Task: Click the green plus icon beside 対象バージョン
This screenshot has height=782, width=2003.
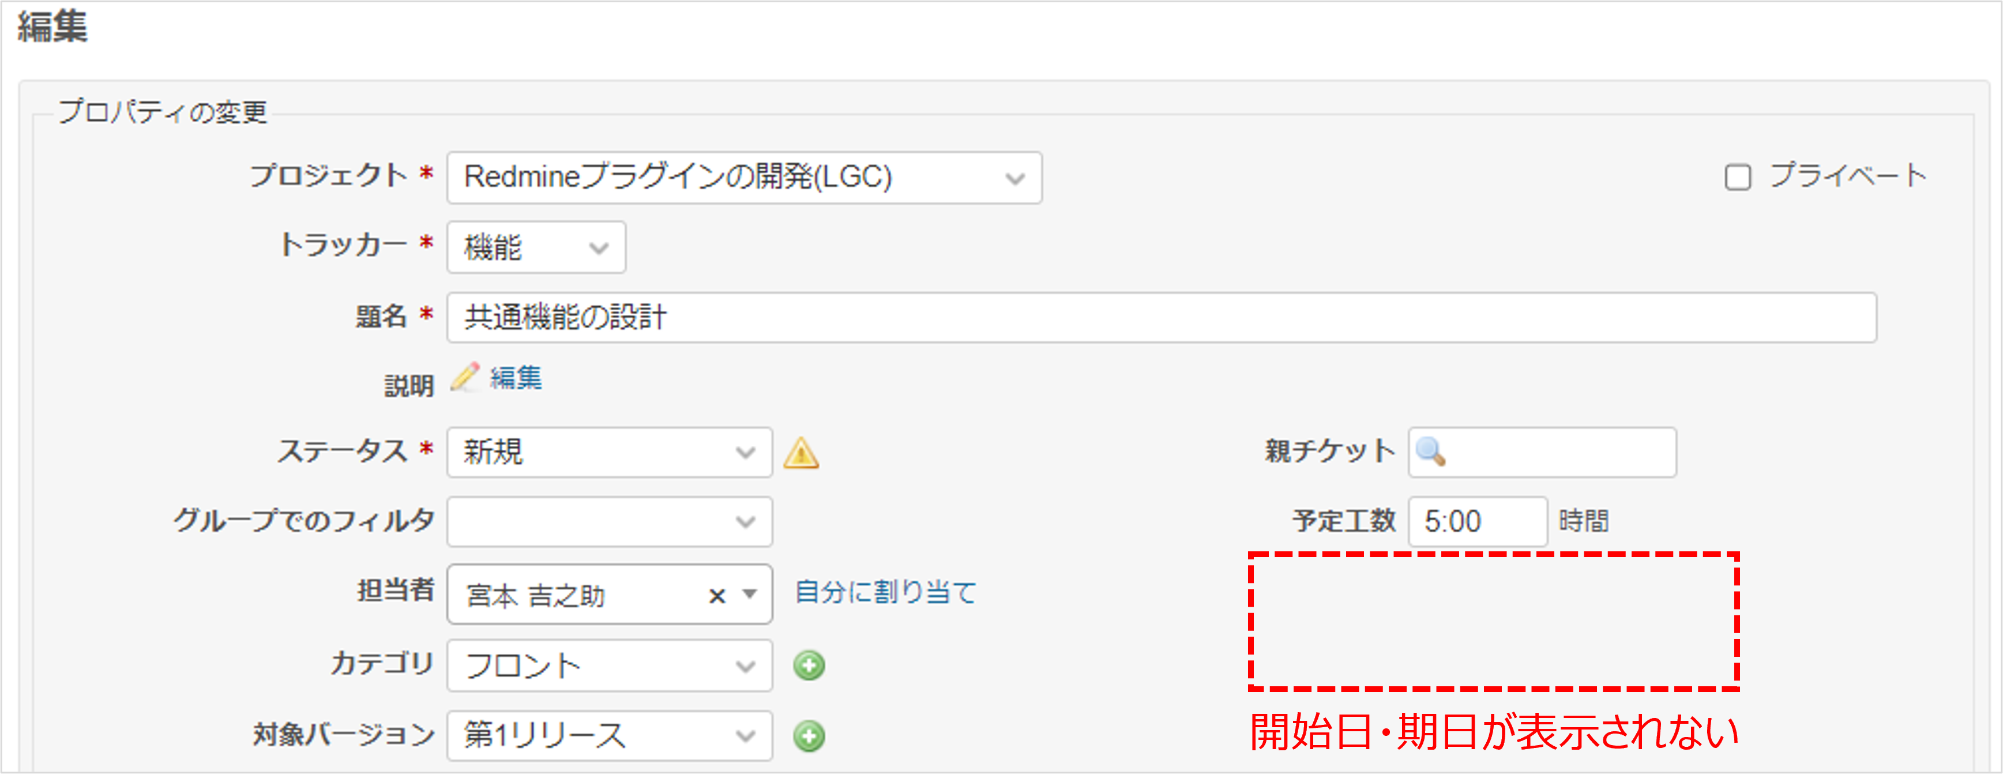Action: (x=809, y=736)
